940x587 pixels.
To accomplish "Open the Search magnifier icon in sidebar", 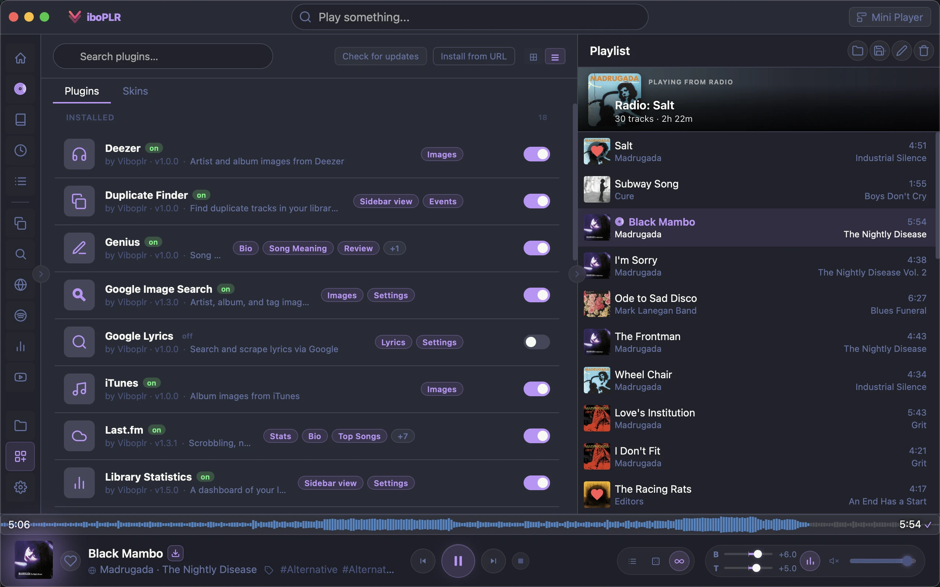I will coord(20,254).
